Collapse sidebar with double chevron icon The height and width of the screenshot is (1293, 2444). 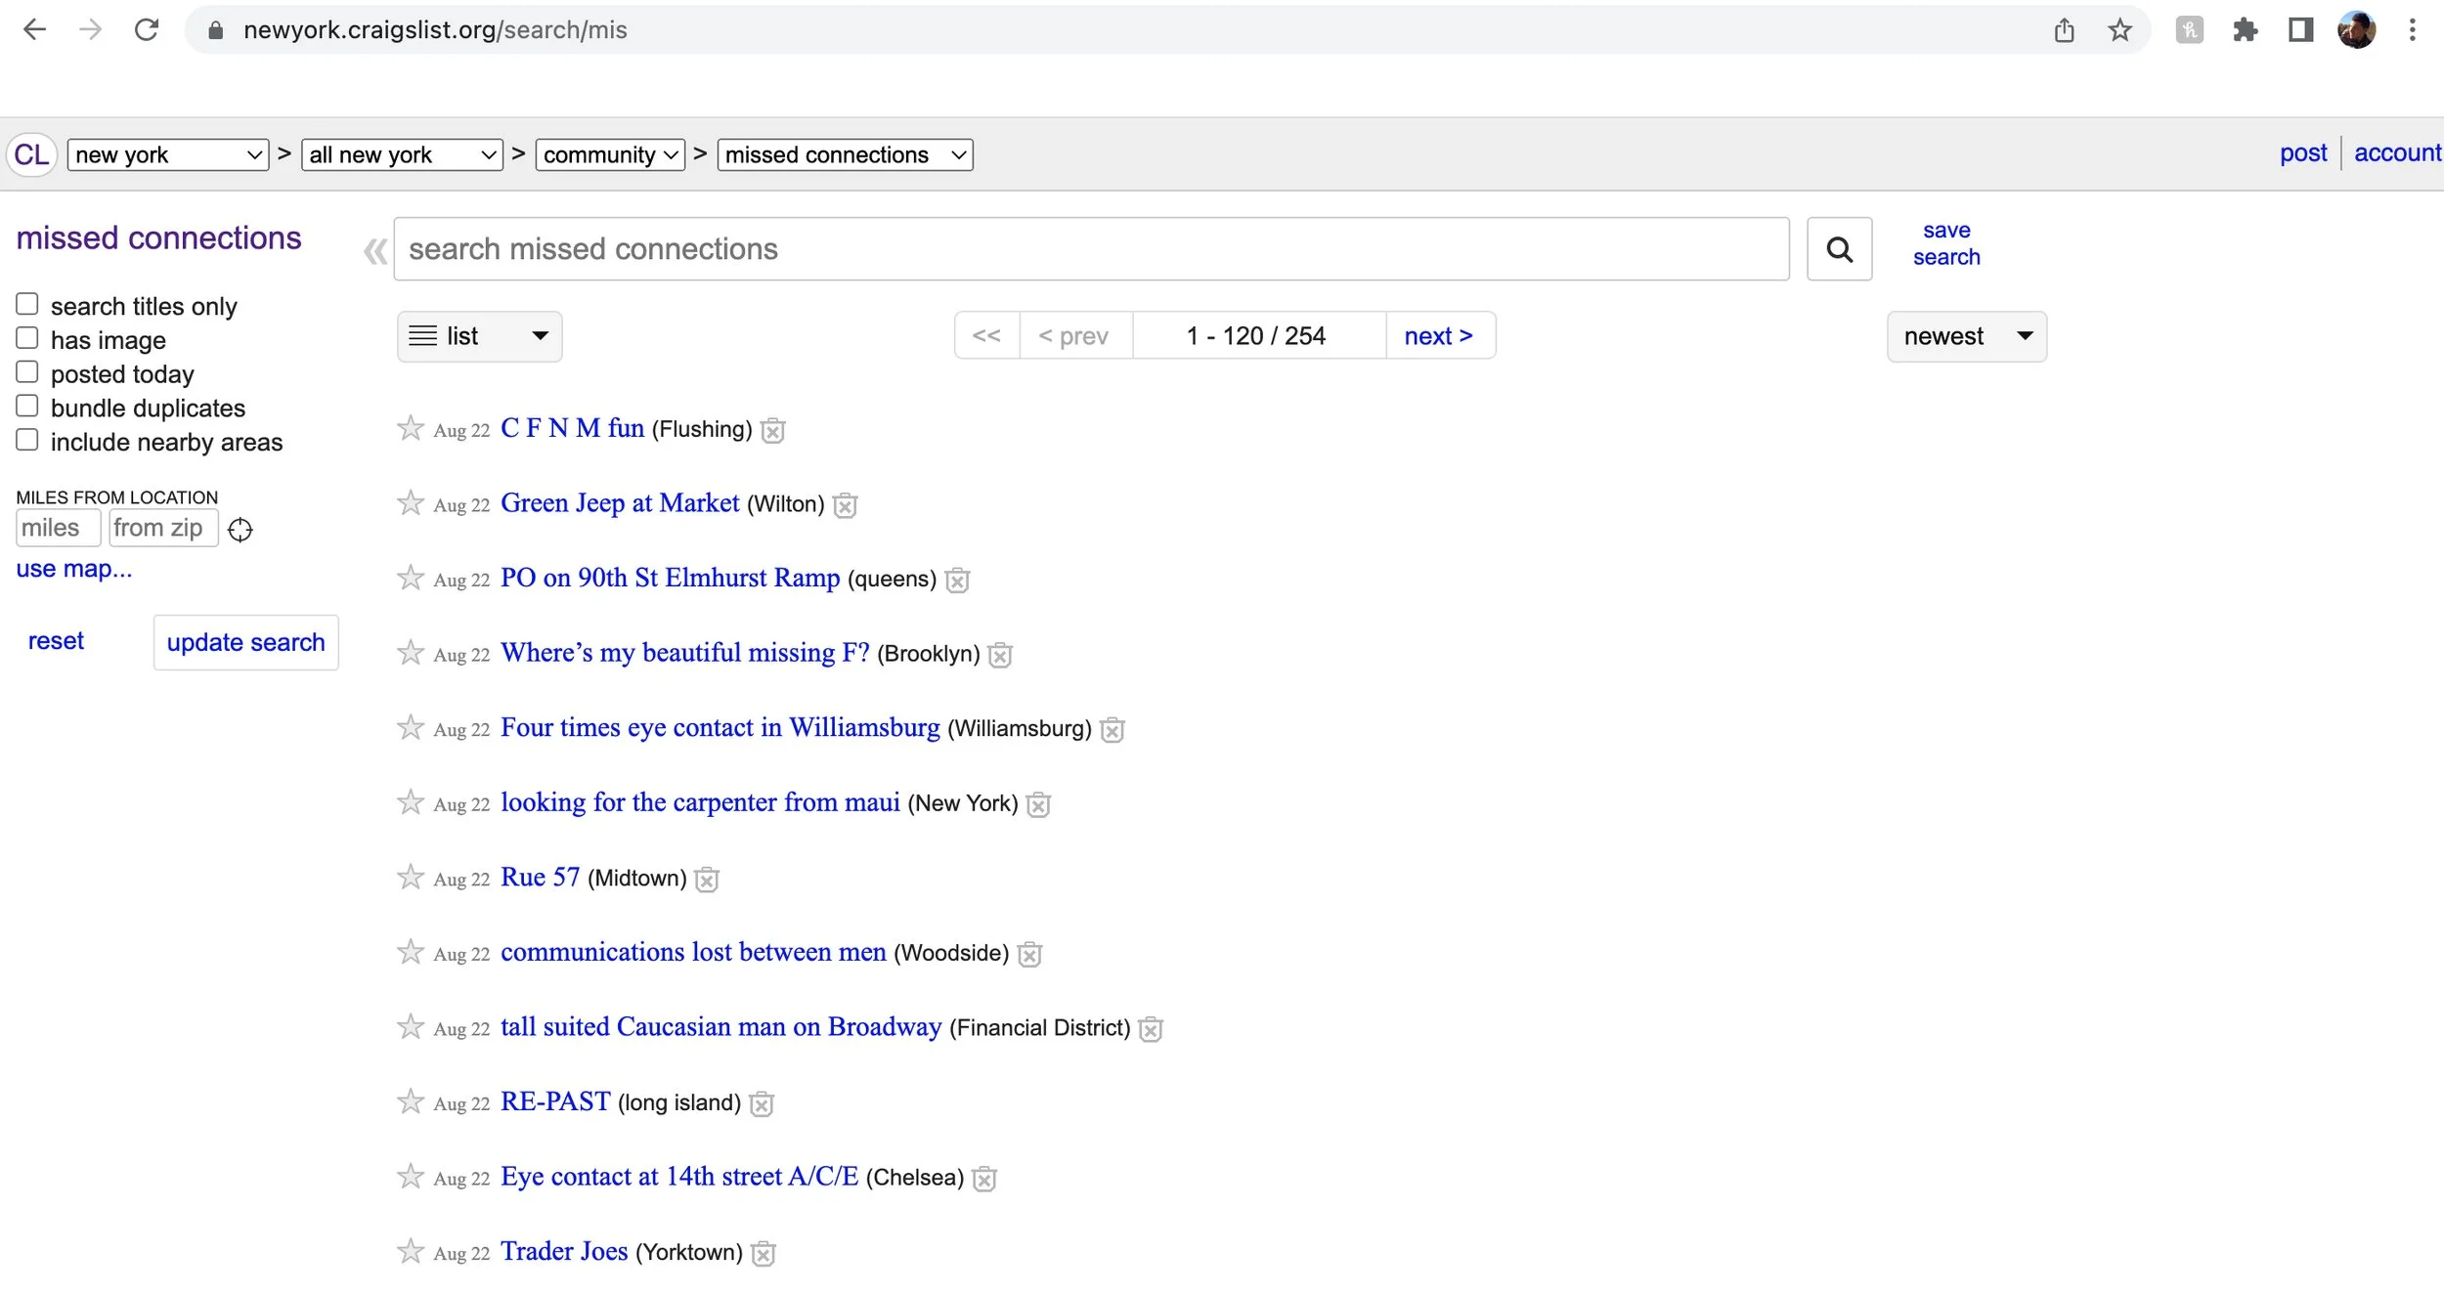374,251
